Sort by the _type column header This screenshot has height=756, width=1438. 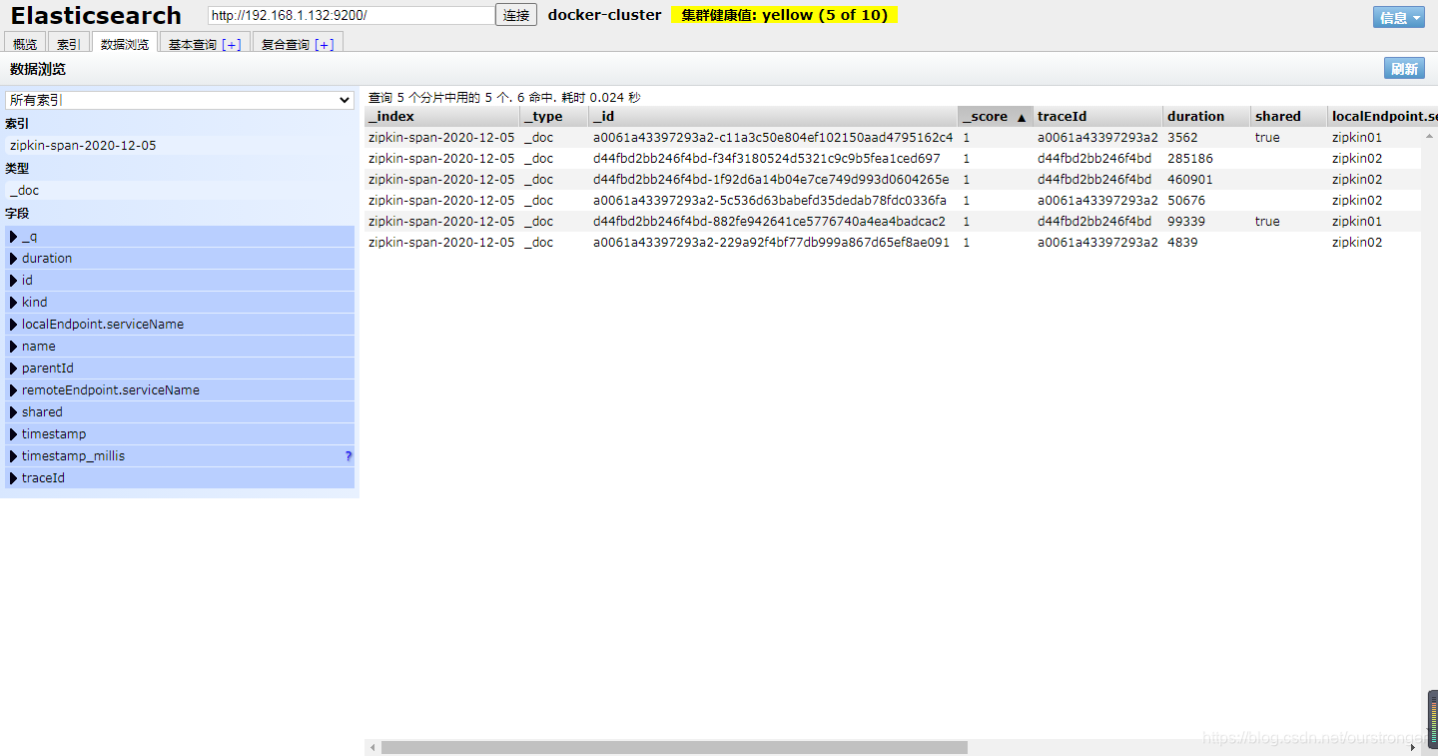[554, 117]
